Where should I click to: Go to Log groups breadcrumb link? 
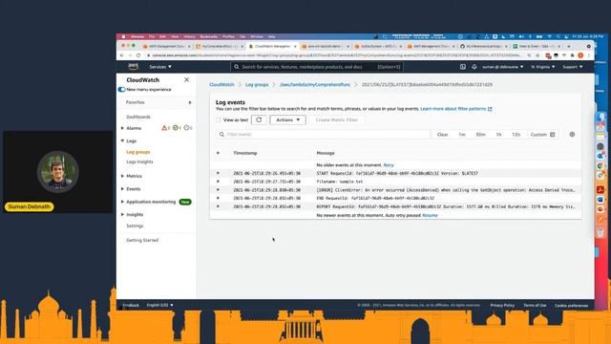(x=257, y=84)
